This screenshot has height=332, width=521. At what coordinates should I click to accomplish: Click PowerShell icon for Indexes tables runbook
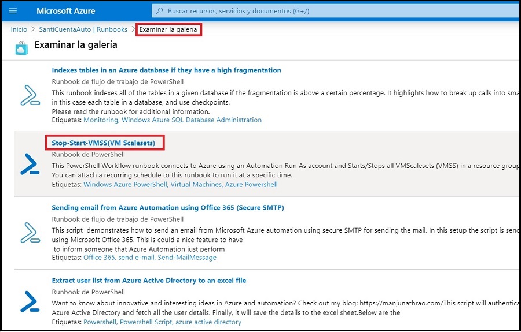[30, 95]
